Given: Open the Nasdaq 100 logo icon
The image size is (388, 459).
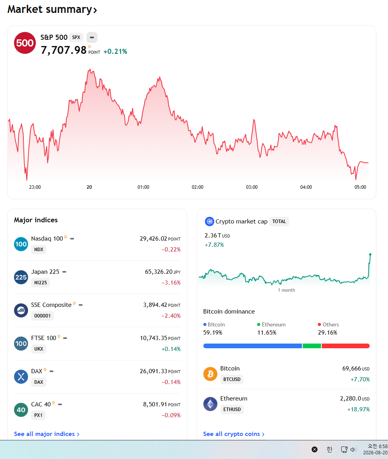Looking at the screenshot, I should [x=21, y=244].
